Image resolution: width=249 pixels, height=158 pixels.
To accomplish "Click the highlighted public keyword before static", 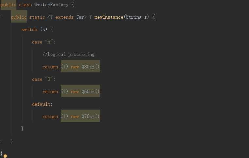I will tap(19, 17).
